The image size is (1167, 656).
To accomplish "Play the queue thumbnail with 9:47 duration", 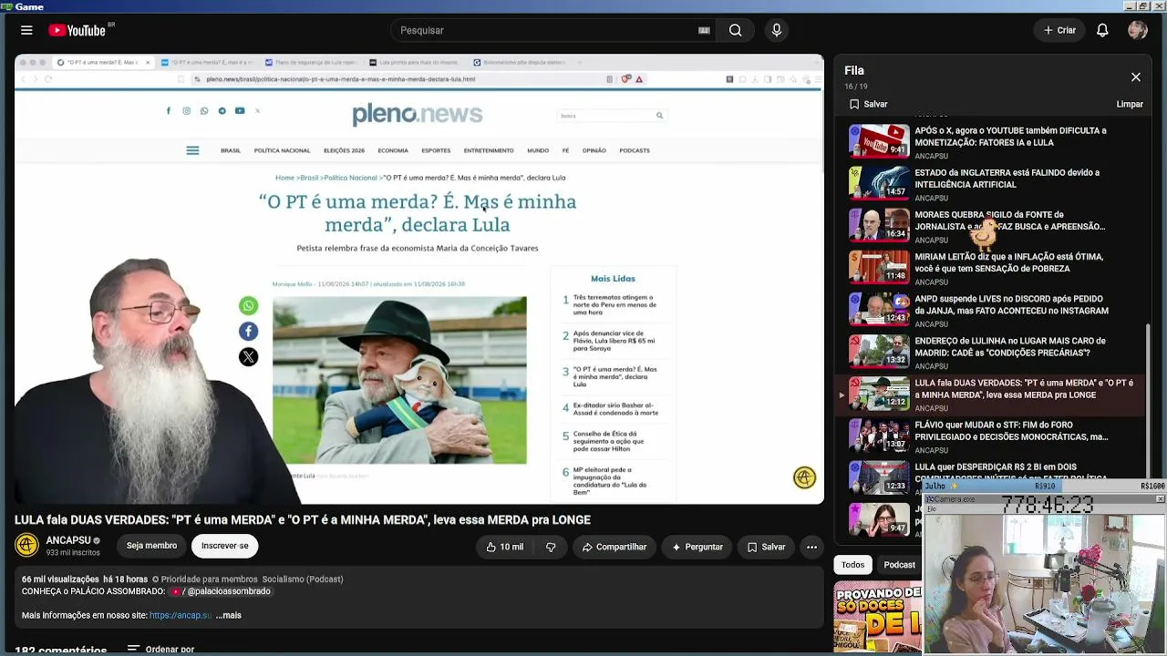I will click(879, 519).
